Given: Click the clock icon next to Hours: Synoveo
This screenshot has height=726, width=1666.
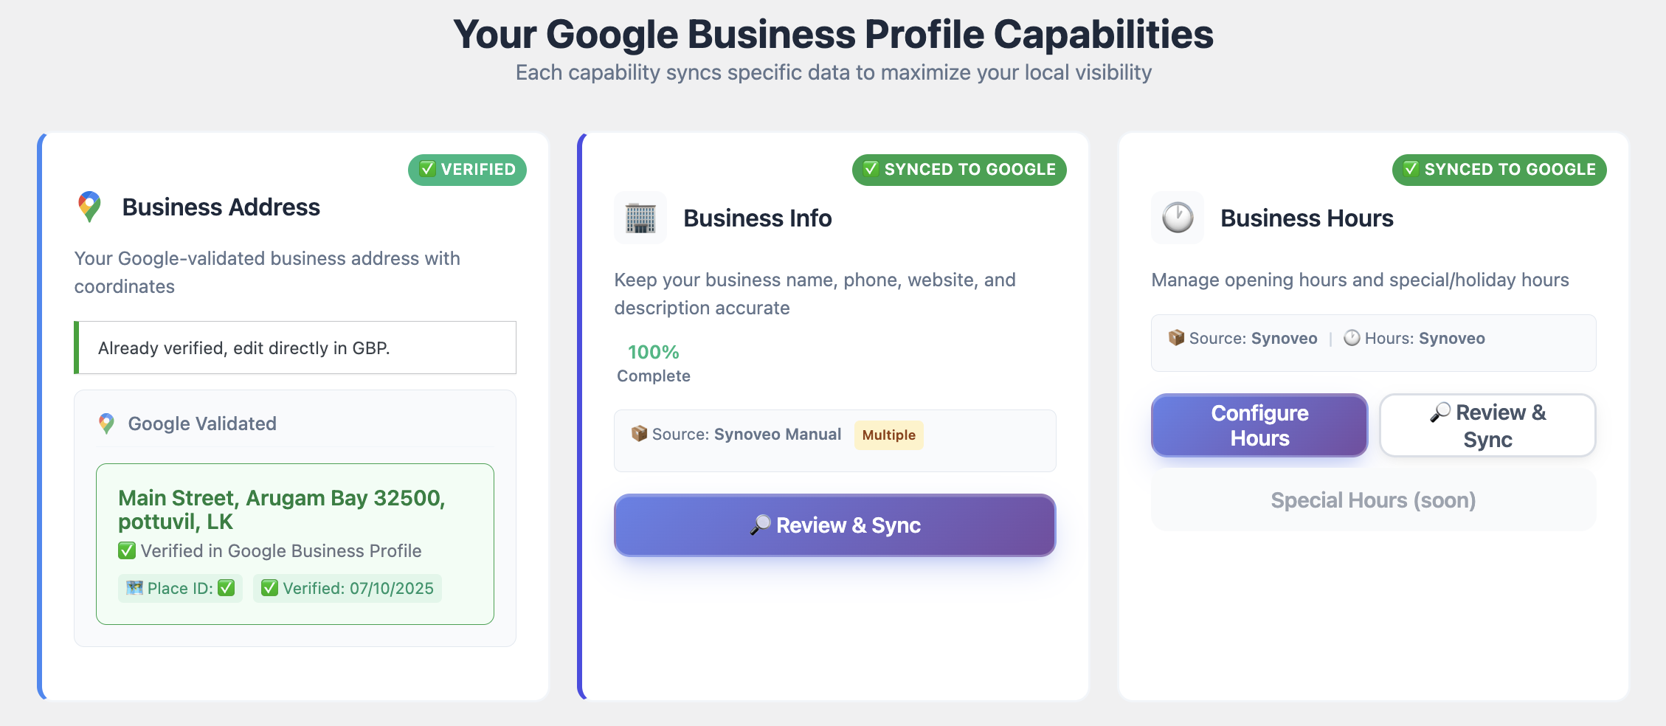Looking at the screenshot, I should (x=1350, y=338).
